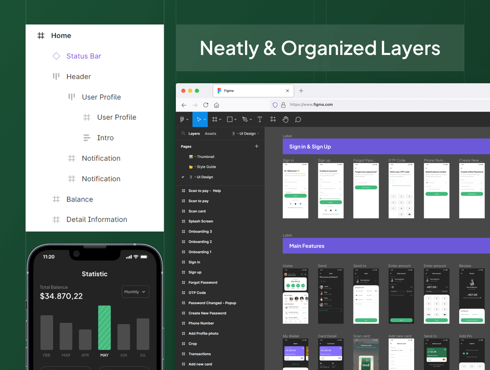Activate the Text tool
The height and width of the screenshot is (370, 490).
click(260, 119)
